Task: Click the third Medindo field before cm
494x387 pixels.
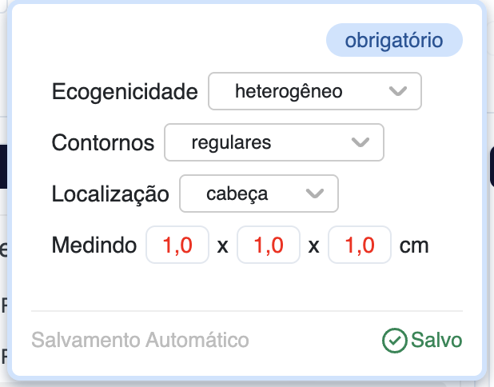Action: click(360, 245)
